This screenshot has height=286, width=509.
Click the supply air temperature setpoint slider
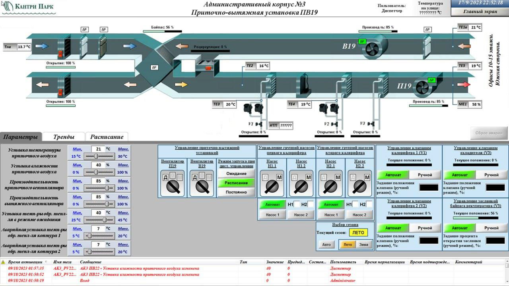click(96, 157)
